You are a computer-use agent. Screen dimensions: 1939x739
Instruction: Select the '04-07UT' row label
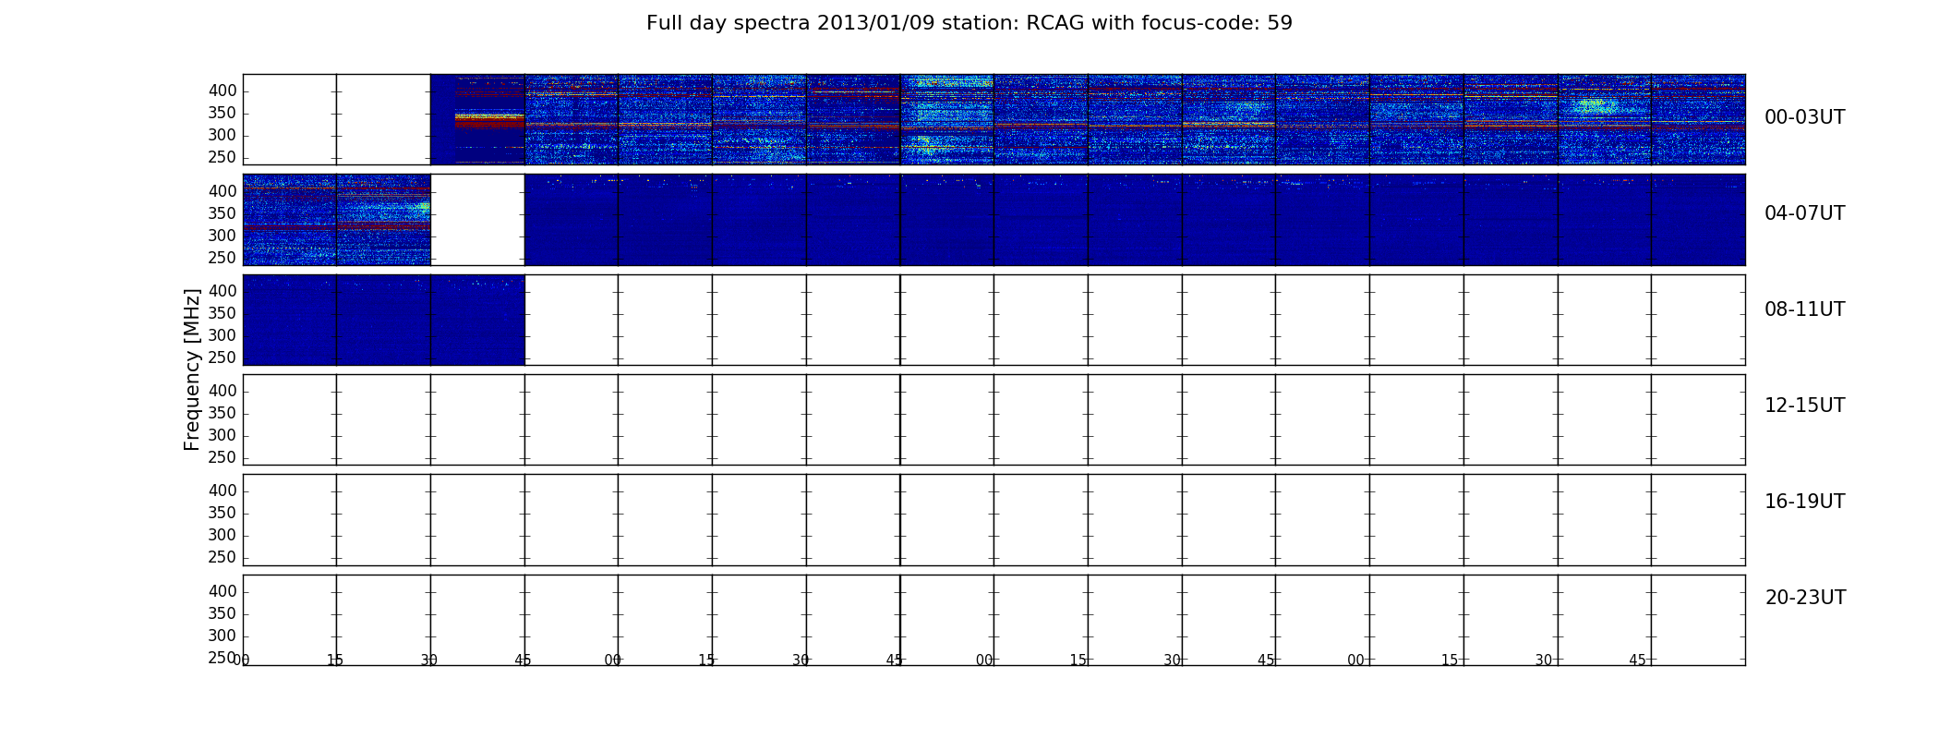tap(1804, 213)
